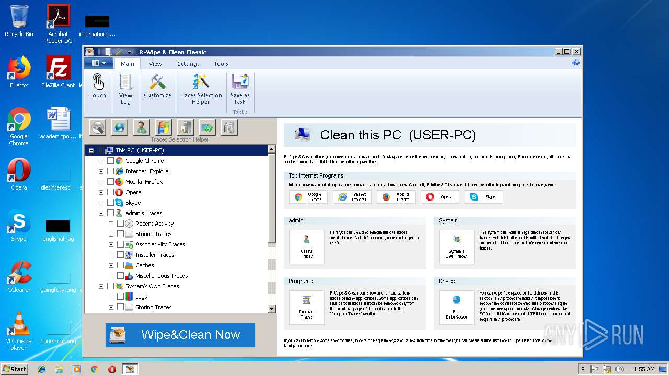Click the tree scrollbar up arrow
Image resolution: width=669 pixels, height=376 pixels.
click(271, 149)
